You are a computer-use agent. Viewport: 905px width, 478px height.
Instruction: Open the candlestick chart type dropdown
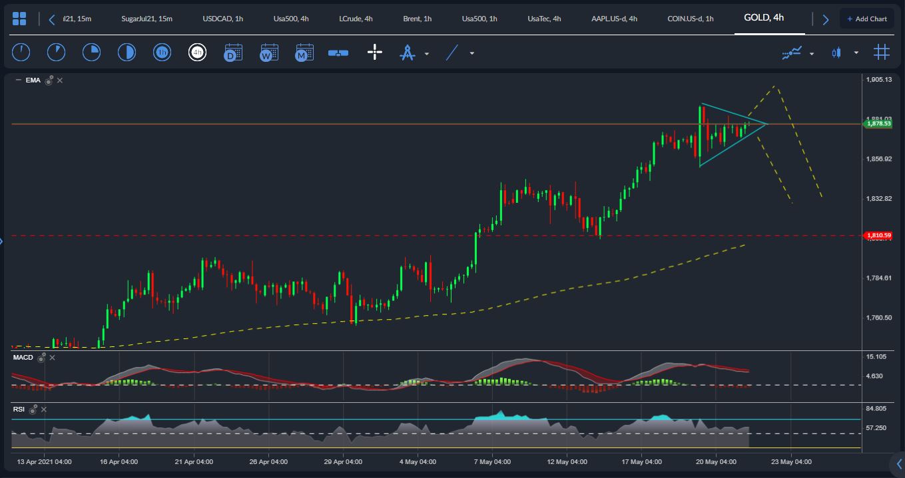click(x=856, y=53)
